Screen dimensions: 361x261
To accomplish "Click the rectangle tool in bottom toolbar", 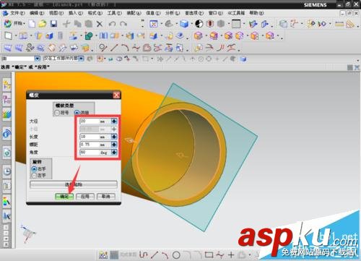I will 209,254.
